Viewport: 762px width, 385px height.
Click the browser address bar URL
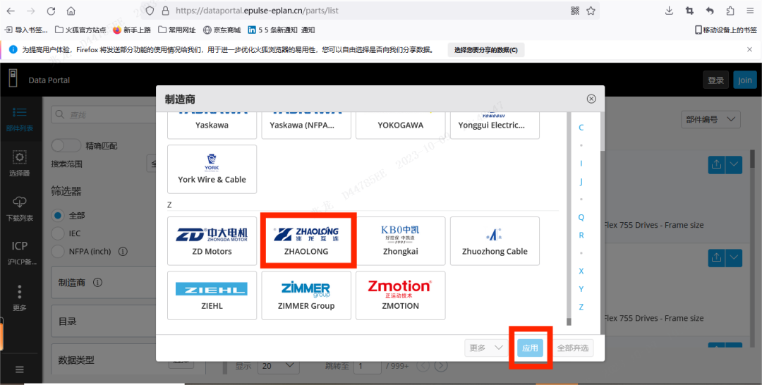click(257, 11)
